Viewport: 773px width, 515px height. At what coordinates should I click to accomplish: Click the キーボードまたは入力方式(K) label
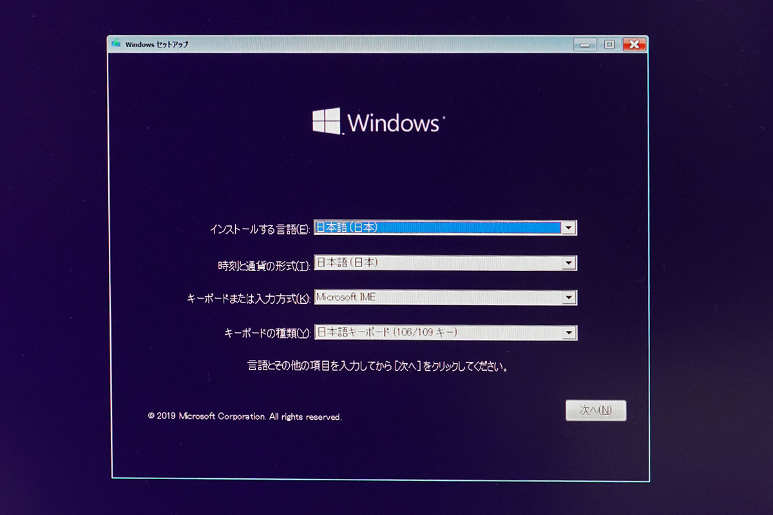click(249, 299)
